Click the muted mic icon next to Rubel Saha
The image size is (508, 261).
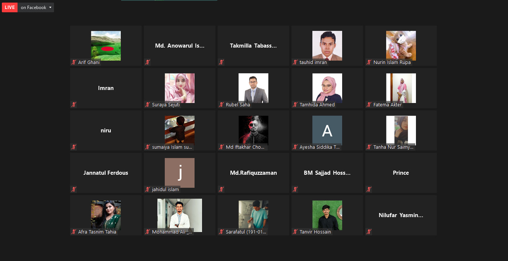click(221, 104)
